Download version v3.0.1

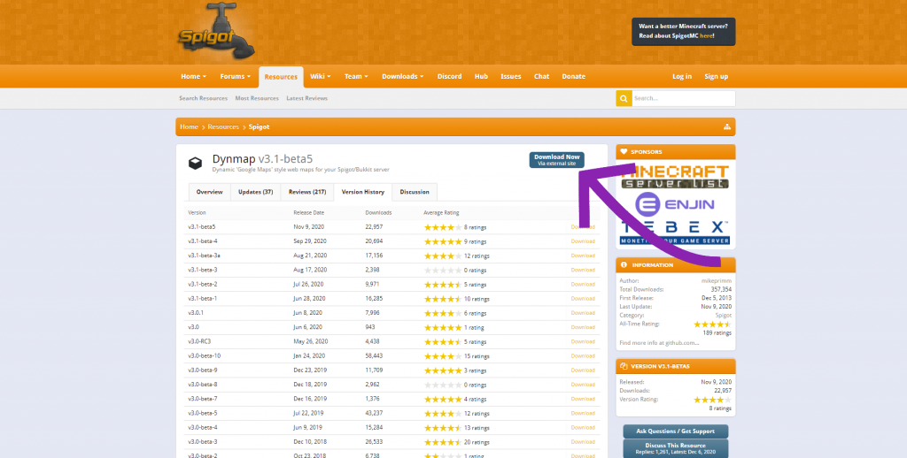pos(583,313)
